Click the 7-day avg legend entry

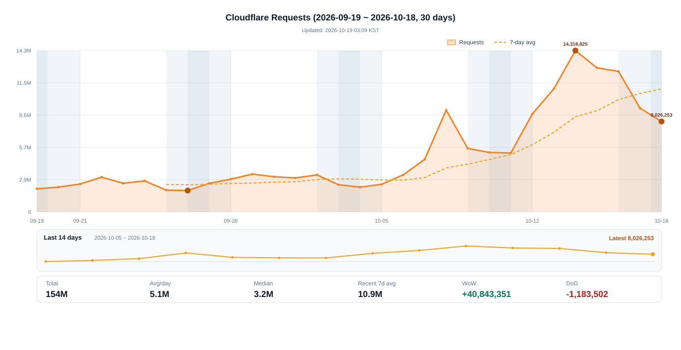515,42
